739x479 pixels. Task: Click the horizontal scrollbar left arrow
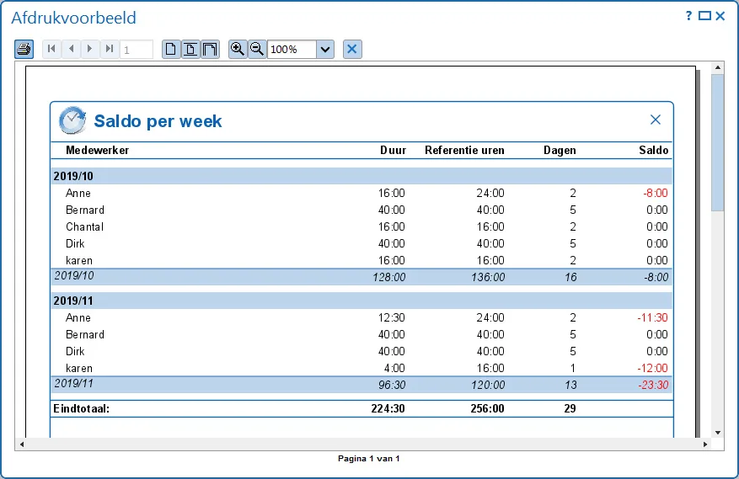coord(21,444)
